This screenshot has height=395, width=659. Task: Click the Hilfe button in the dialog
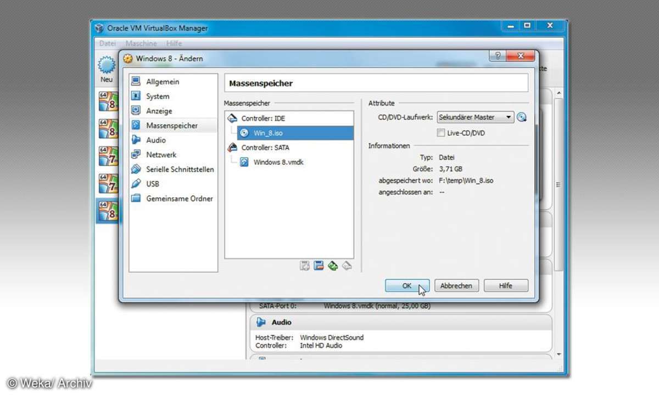tap(506, 286)
